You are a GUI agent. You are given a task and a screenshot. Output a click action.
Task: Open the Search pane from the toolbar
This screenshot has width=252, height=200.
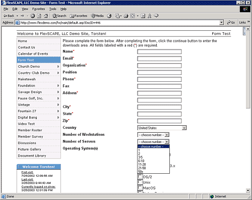59,16
